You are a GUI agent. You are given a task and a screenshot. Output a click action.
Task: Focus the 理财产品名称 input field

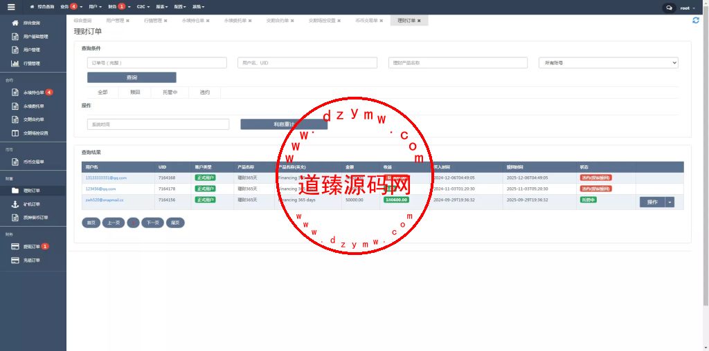click(458, 63)
